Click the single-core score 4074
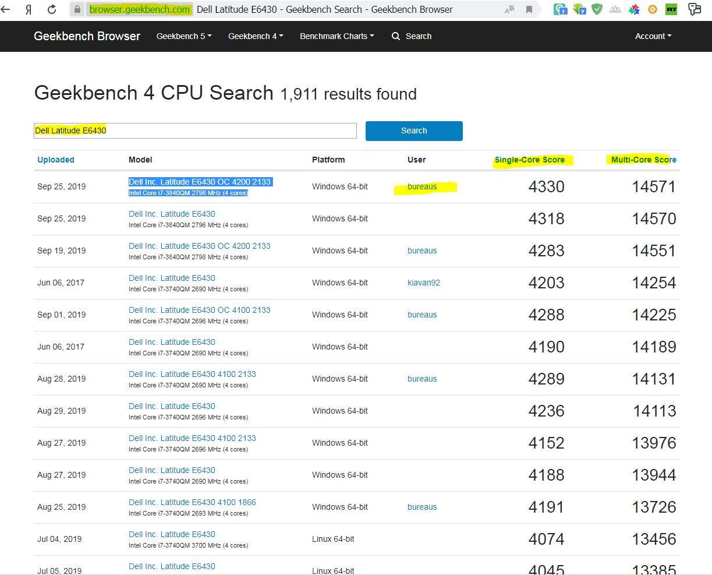712x575 pixels. coord(546,539)
